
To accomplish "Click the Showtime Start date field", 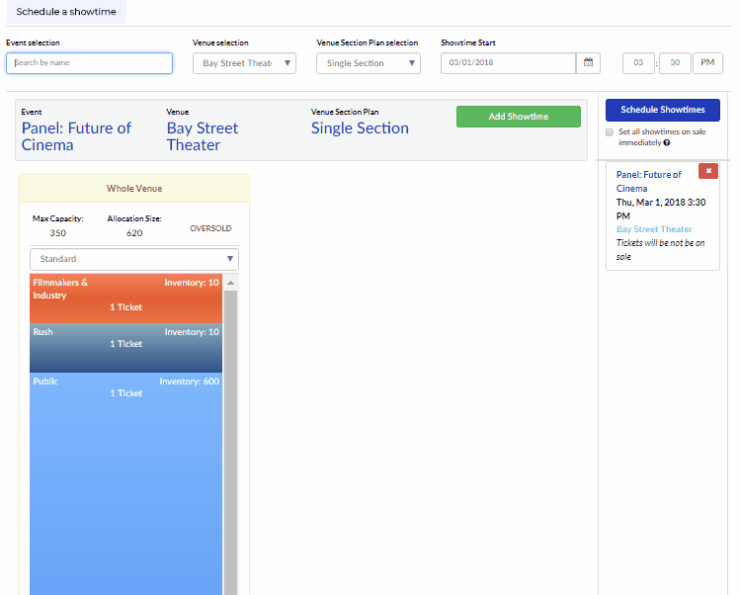I will [x=508, y=63].
